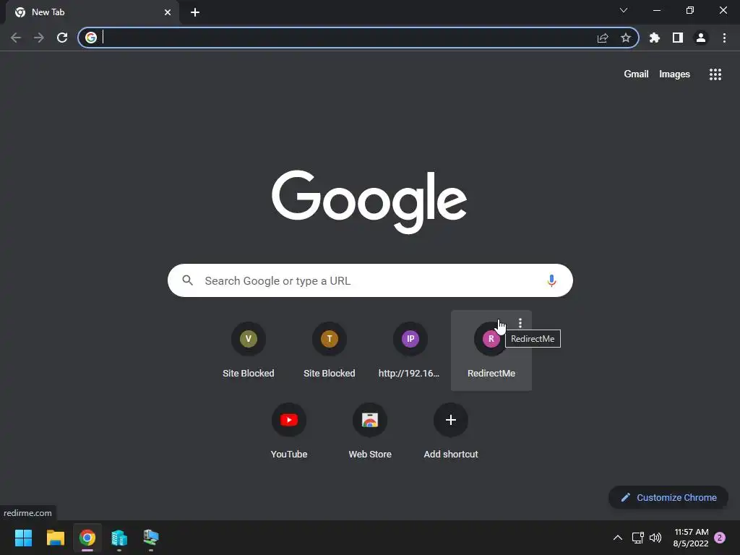
Task: Open the T Site Blocked shortcut
Action: point(330,350)
